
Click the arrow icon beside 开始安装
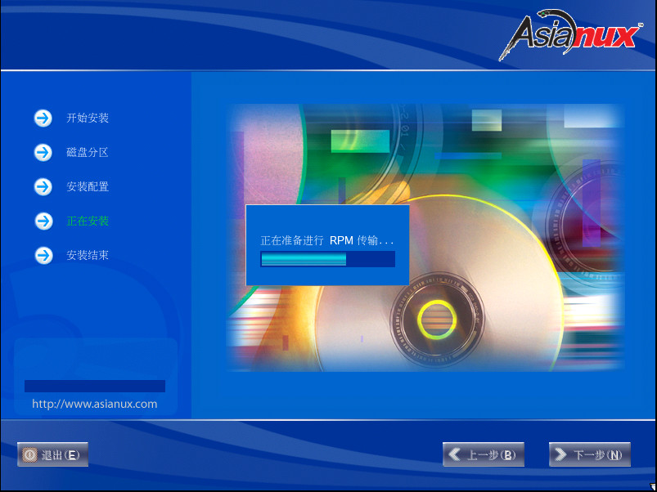[42, 118]
